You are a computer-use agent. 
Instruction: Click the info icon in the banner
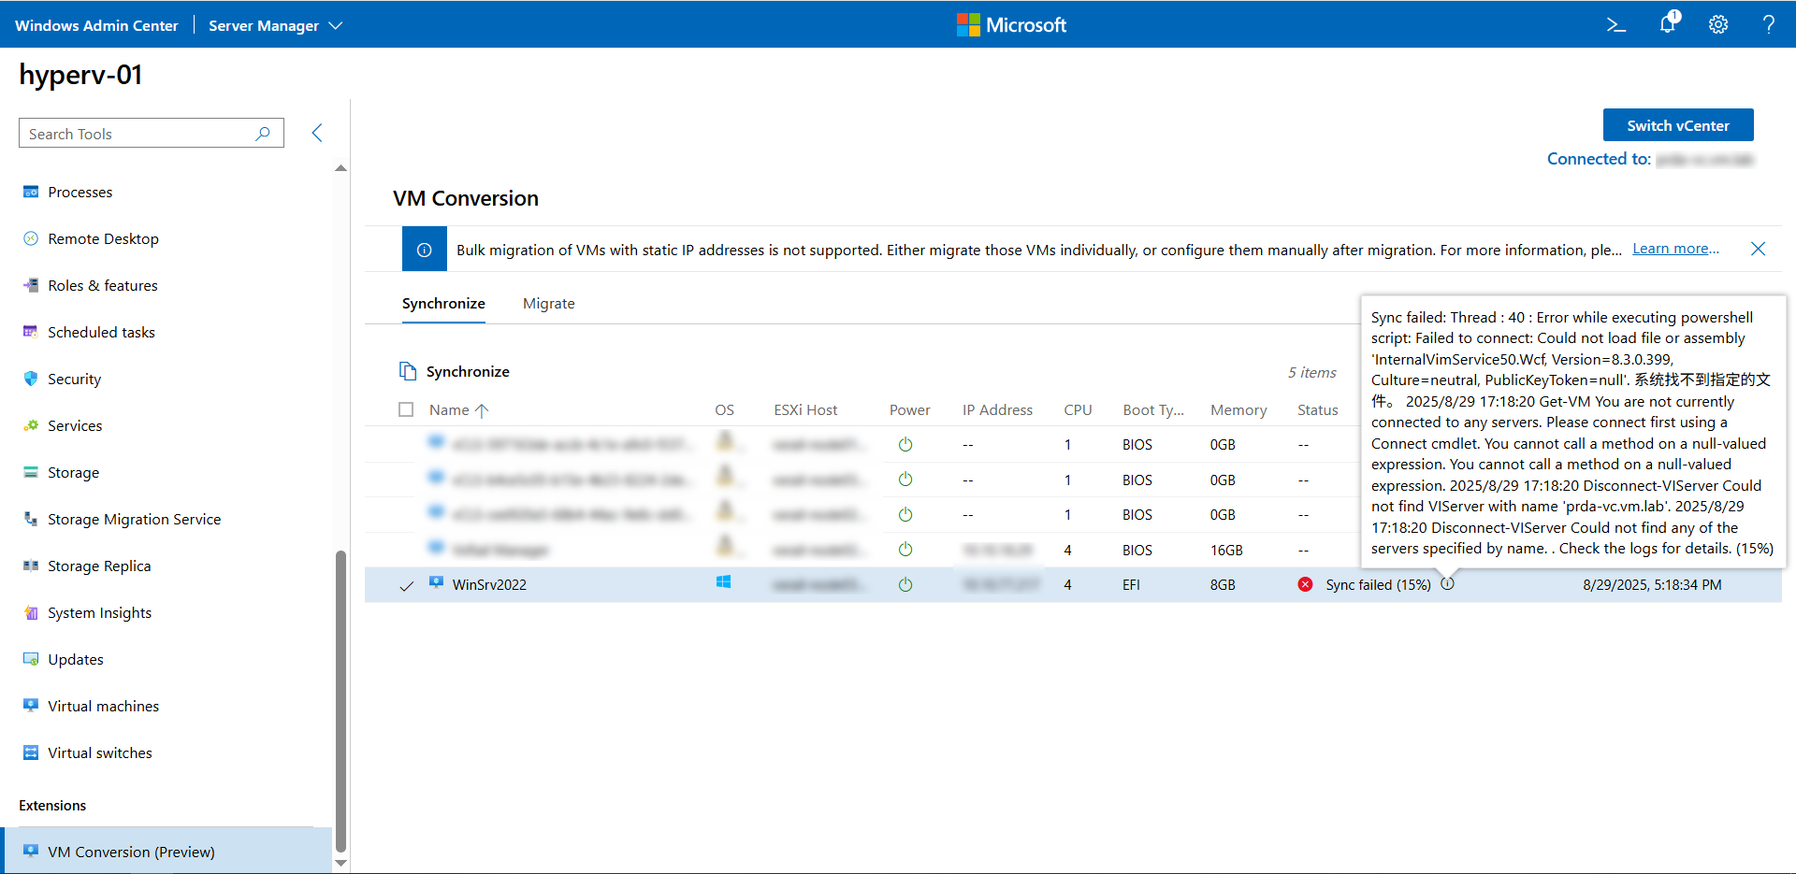coord(424,250)
